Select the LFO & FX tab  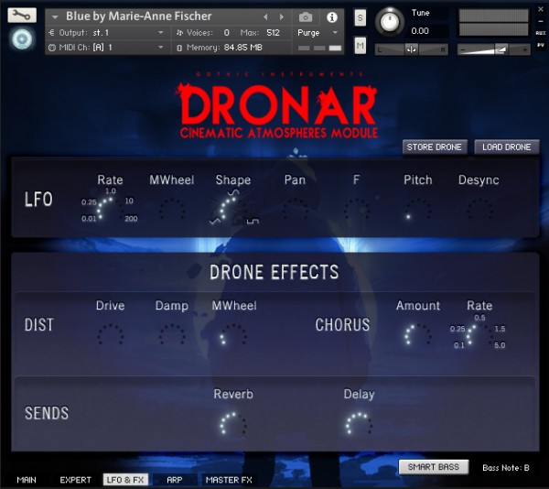click(125, 480)
